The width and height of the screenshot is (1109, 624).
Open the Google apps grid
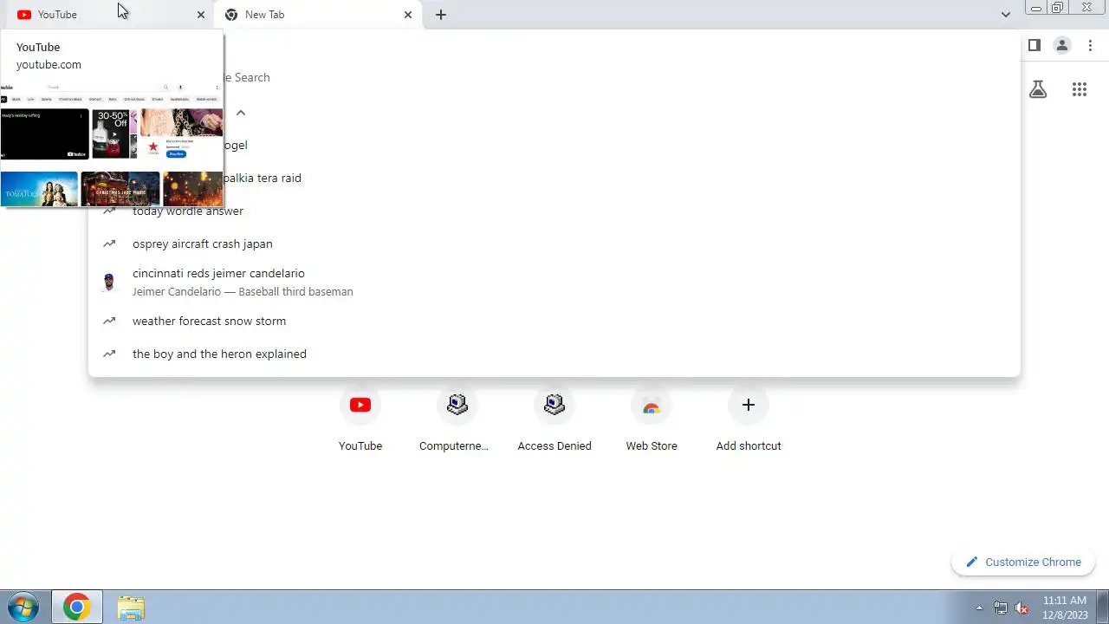(x=1080, y=89)
